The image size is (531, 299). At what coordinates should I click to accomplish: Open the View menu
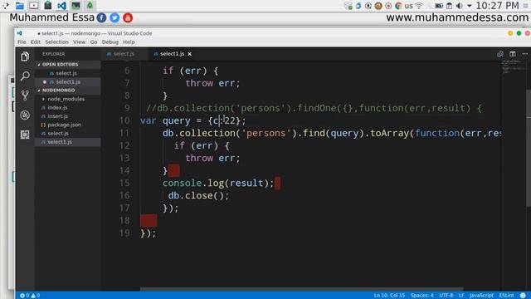(x=80, y=42)
